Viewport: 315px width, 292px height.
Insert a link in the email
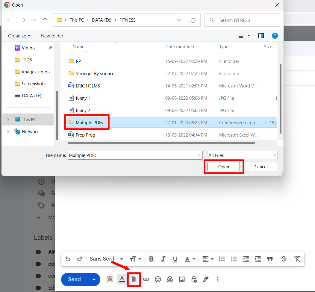coord(146,279)
